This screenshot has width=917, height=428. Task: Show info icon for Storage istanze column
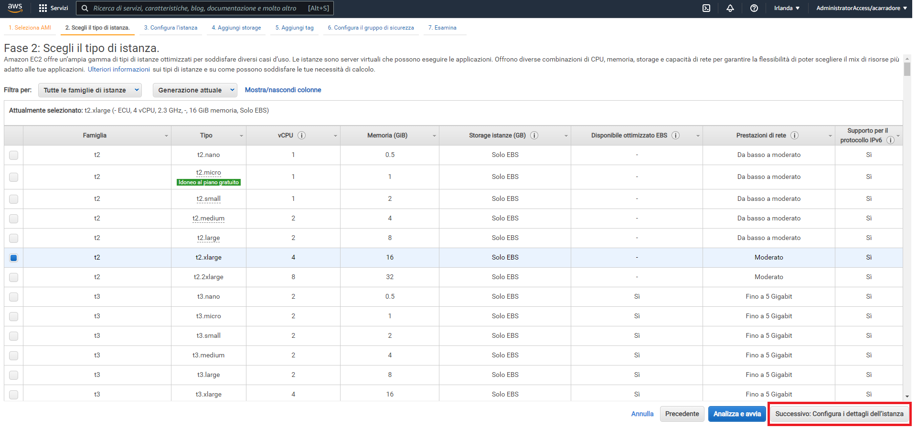(534, 136)
